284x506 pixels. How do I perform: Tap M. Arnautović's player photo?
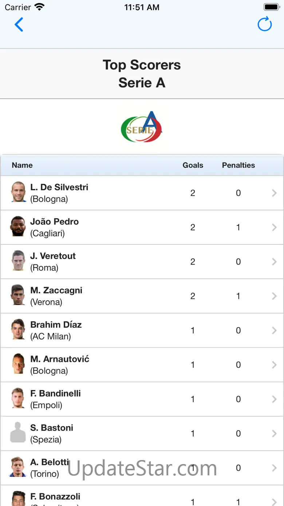tap(18, 364)
